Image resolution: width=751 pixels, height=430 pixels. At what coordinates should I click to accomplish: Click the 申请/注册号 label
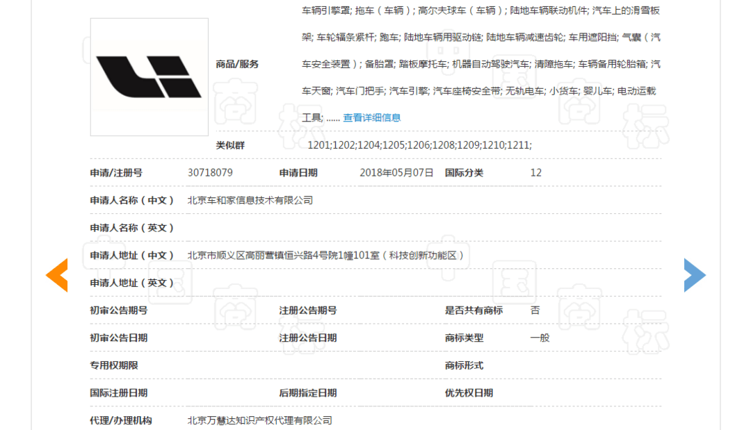coord(116,173)
